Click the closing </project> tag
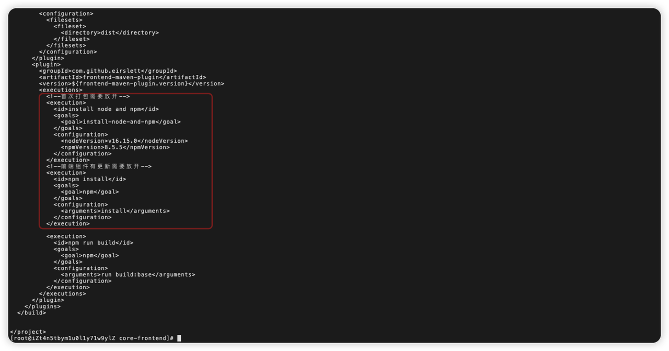Viewport: 669px width, 351px height. 28,332
